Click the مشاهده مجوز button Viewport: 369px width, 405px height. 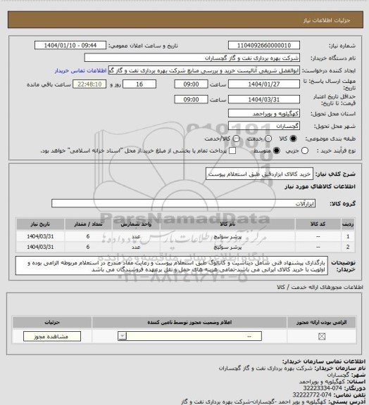(x=52, y=336)
